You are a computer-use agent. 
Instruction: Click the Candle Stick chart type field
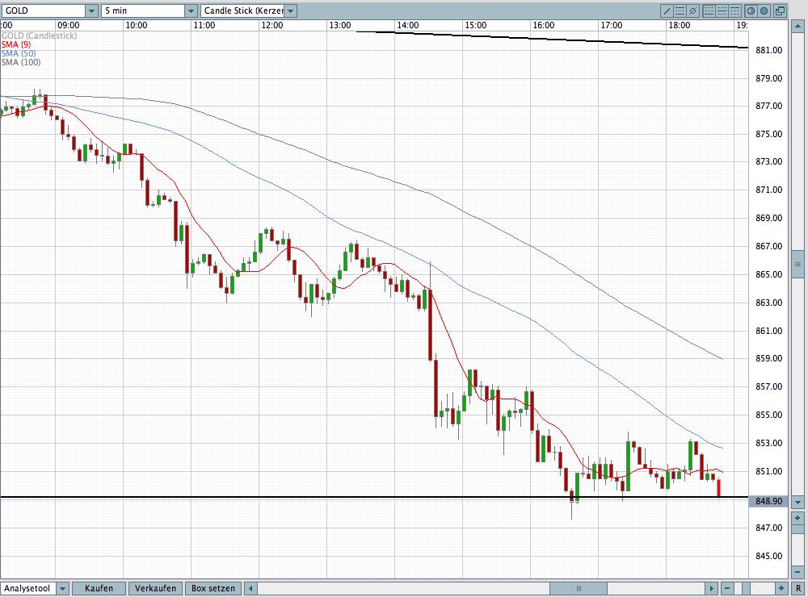coord(242,10)
